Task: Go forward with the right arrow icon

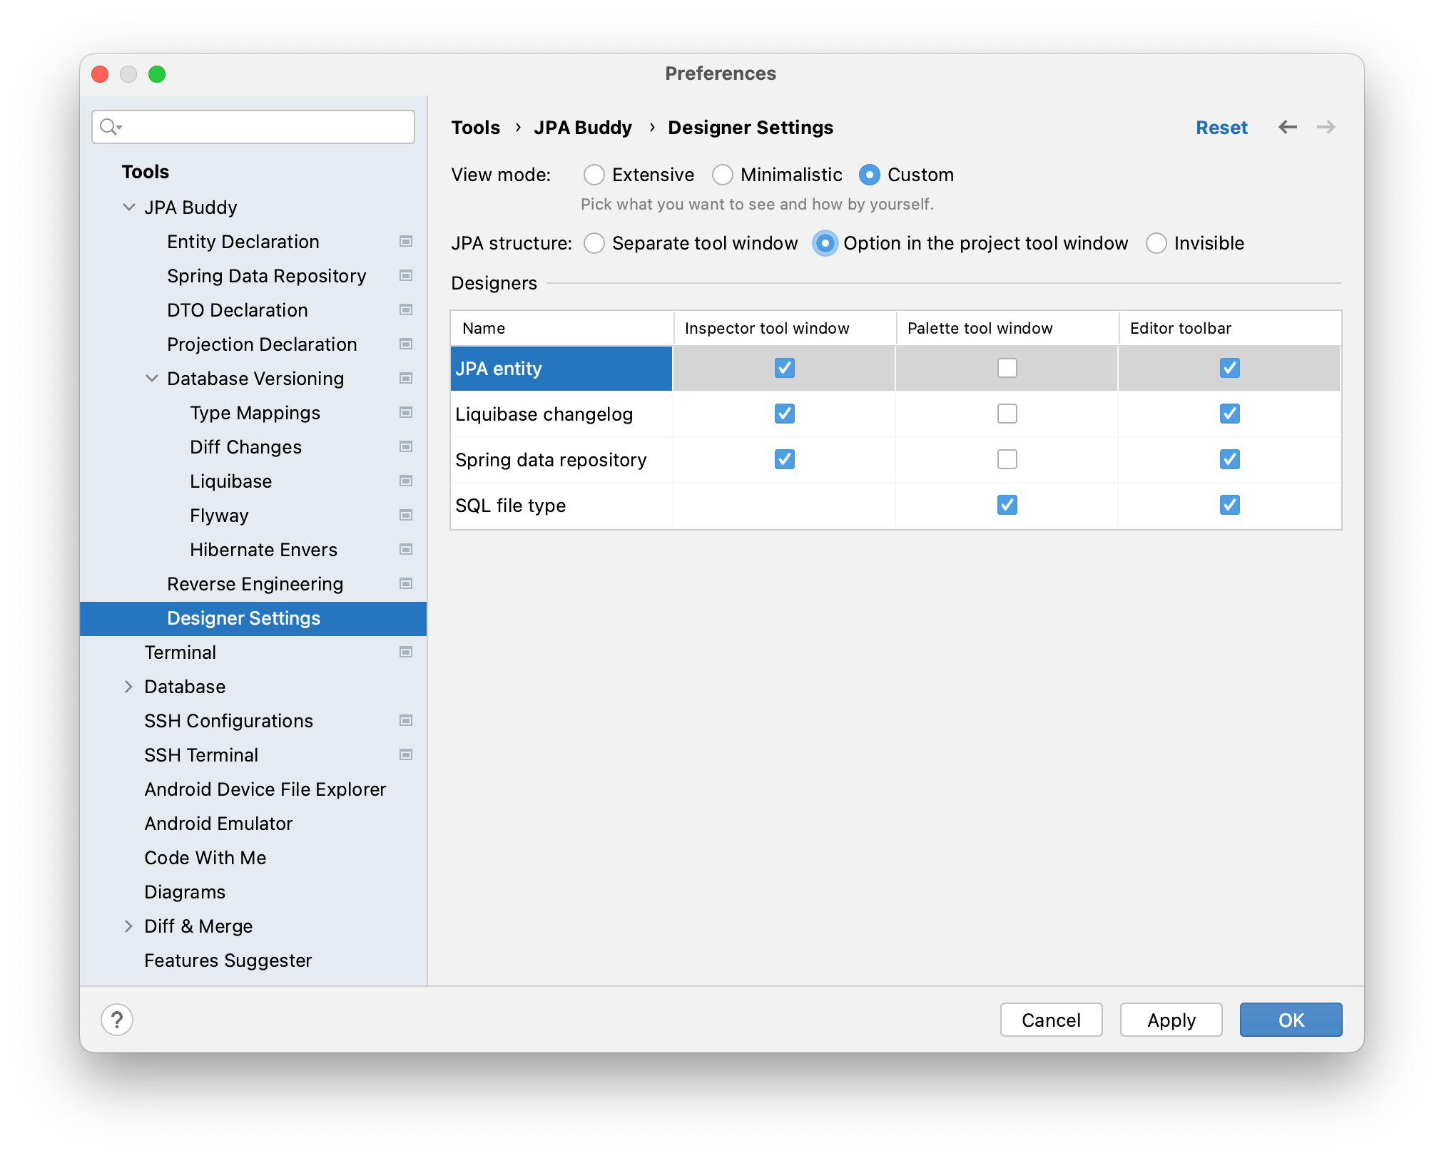Action: pyautogui.click(x=1326, y=128)
